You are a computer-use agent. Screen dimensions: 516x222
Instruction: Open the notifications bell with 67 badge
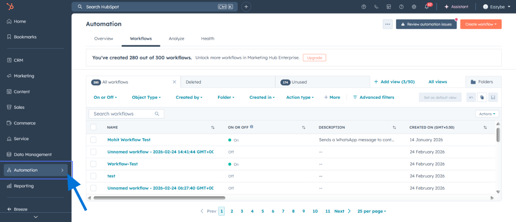pyautogui.click(x=427, y=7)
